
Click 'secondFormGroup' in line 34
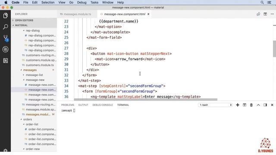point(146,86)
